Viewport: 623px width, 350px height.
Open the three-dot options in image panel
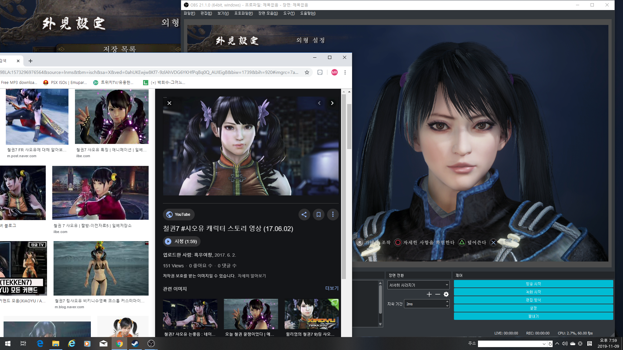333,215
